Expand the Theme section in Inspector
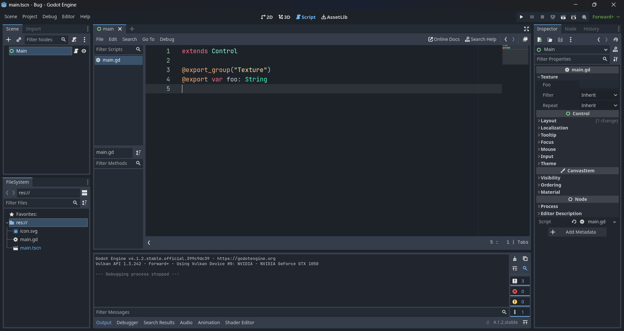 [x=549, y=164]
